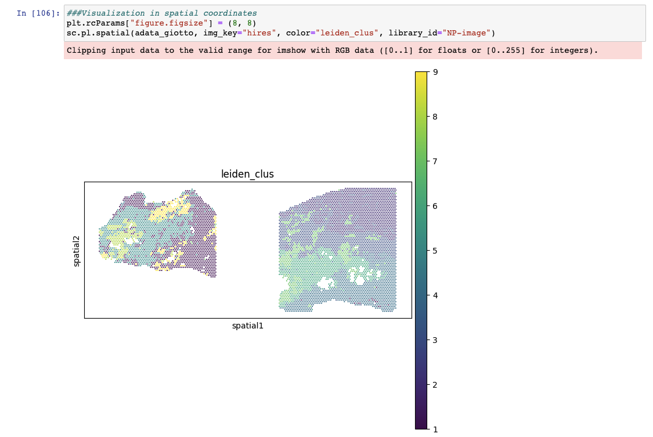Click the spatial1 x-axis label
Screen dimensions: 653x437
coord(248,326)
